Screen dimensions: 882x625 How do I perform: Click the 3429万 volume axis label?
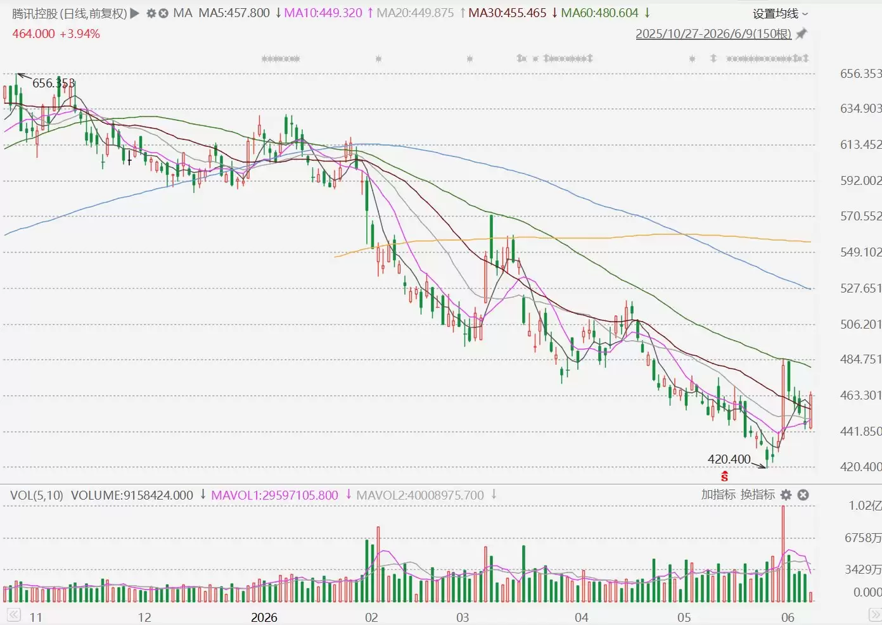pyautogui.click(x=863, y=570)
